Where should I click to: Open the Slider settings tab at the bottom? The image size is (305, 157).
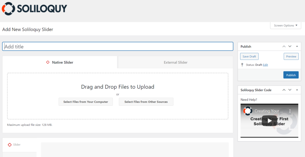(x=19, y=145)
